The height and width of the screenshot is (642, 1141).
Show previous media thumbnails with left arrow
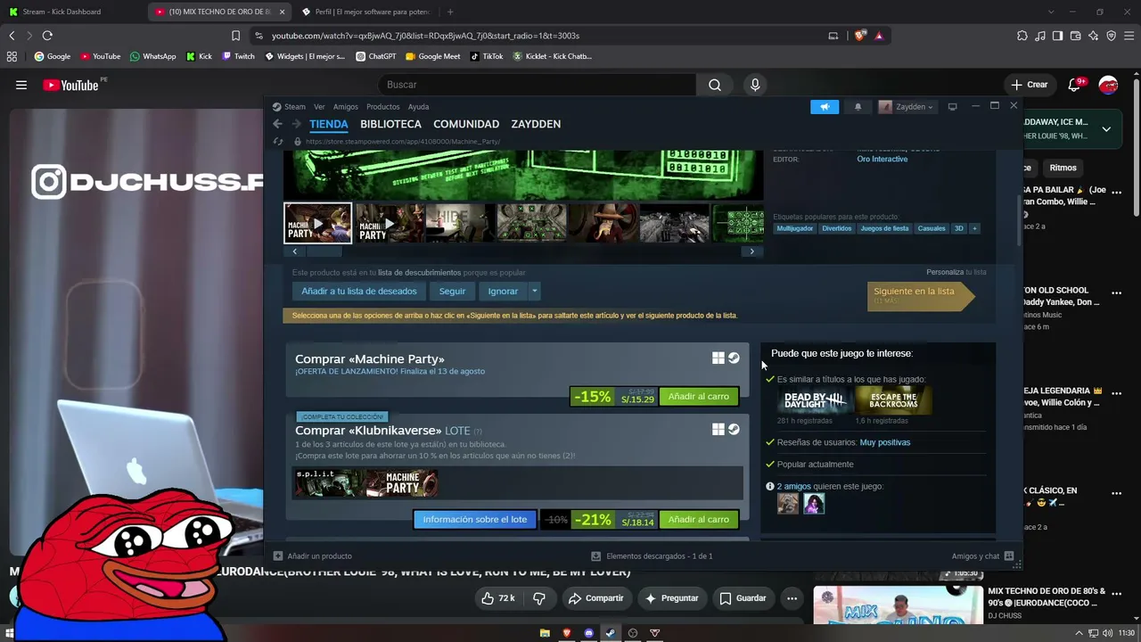click(x=295, y=251)
